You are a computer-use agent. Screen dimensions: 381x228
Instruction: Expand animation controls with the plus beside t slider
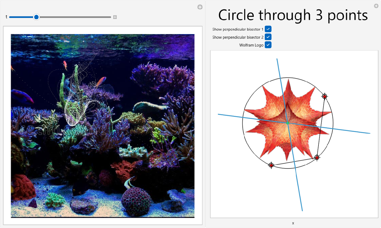pyautogui.click(x=115, y=17)
